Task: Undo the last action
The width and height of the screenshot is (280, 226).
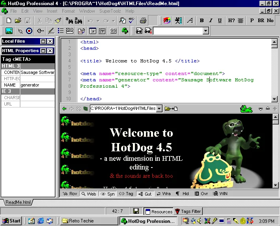Action: point(90,21)
